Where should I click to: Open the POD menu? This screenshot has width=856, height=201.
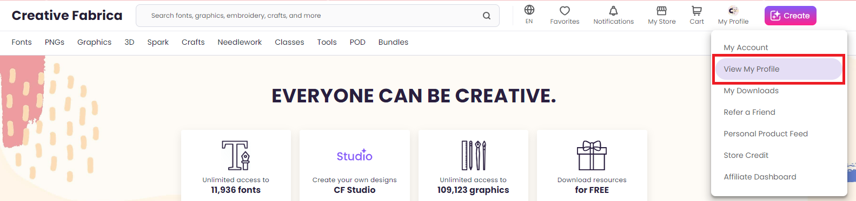click(x=357, y=42)
